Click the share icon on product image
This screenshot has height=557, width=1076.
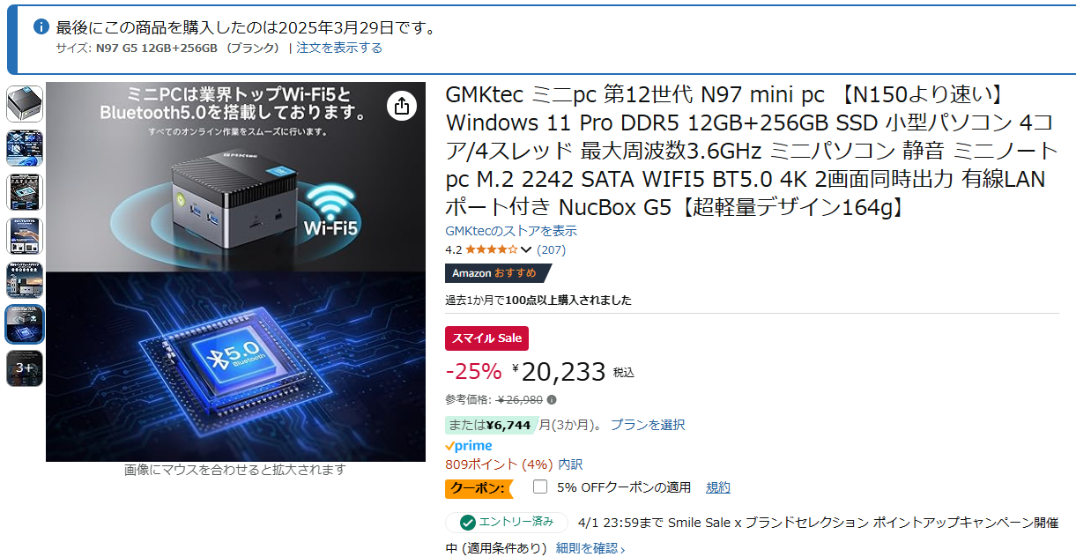[402, 107]
